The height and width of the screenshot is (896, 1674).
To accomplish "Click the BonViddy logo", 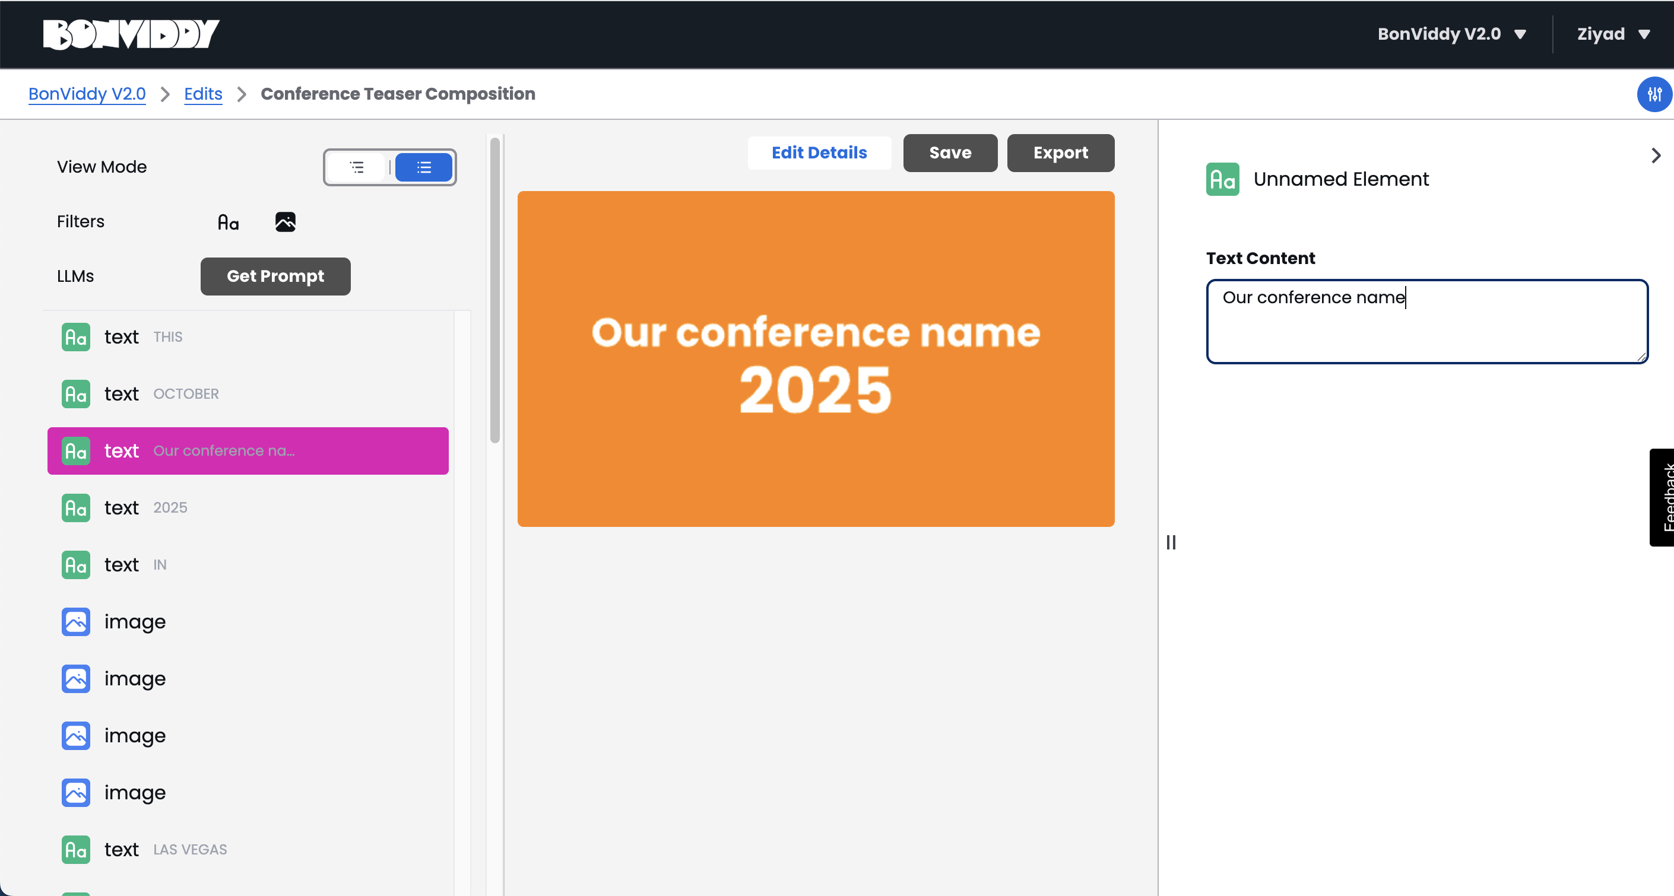I will click(131, 34).
